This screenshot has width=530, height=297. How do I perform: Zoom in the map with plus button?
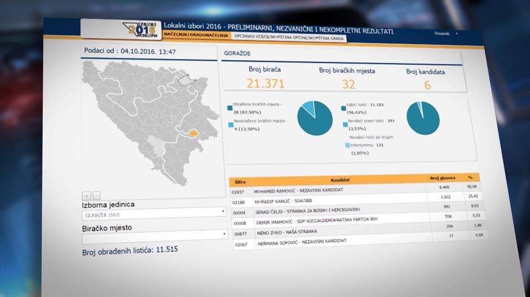click(86, 196)
